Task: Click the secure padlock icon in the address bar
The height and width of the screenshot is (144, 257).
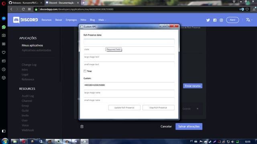Action: 36,9
